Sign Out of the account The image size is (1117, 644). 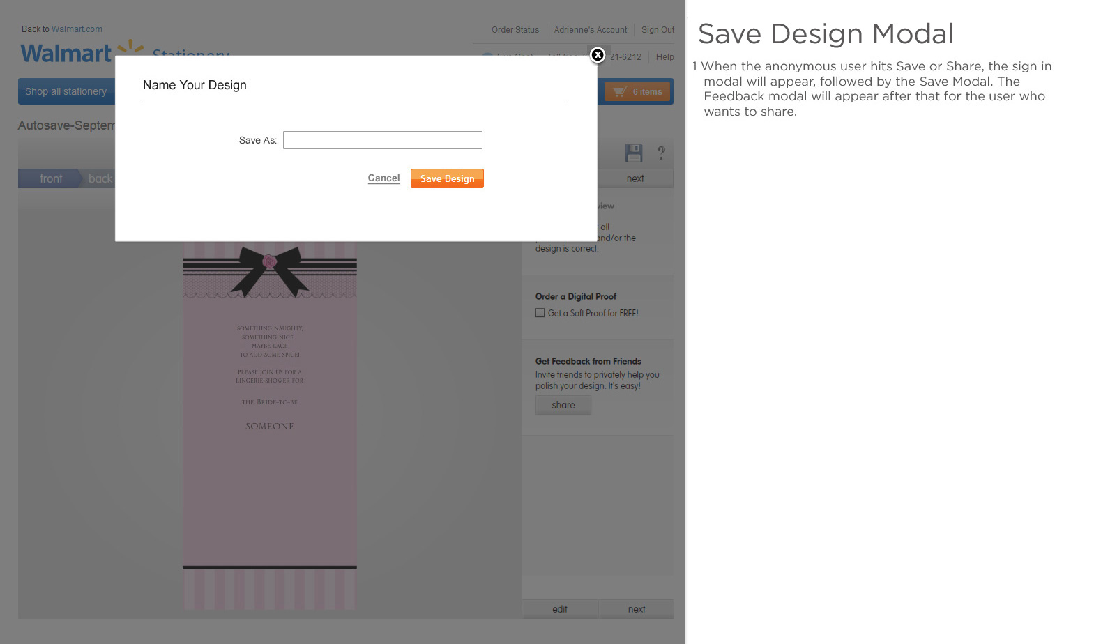click(658, 29)
